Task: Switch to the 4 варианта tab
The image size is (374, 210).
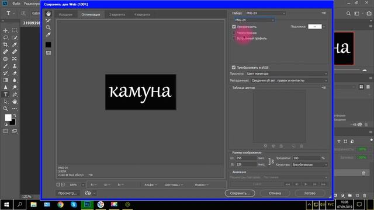Action: [142, 15]
